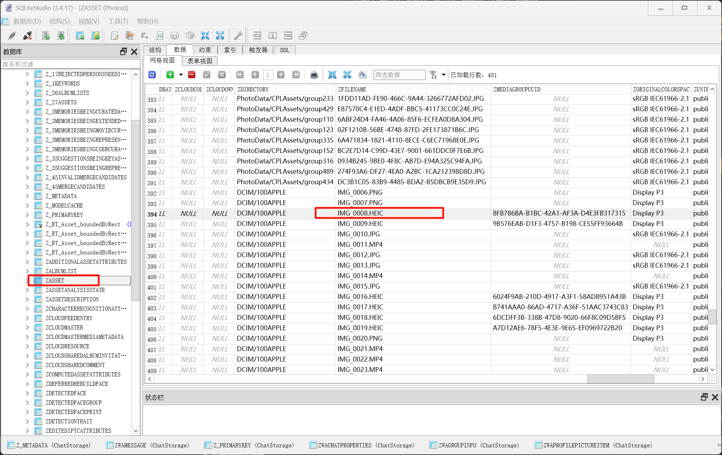Click the add database icon
This screenshot has height=455, width=722.
[x=46, y=35]
